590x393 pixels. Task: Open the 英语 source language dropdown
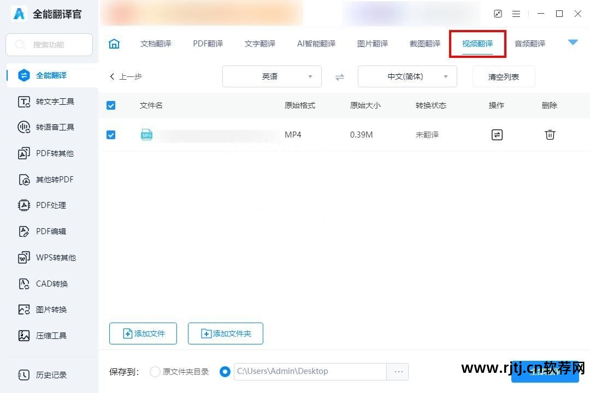click(x=272, y=76)
